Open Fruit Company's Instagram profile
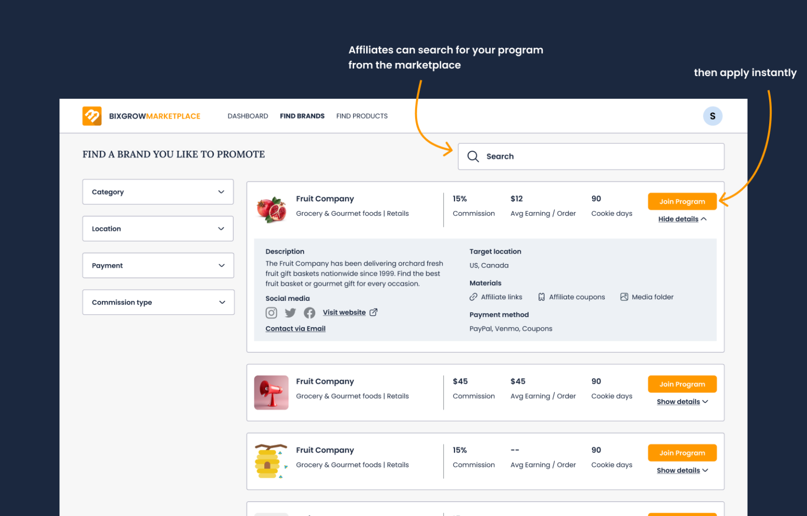This screenshot has width=807, height=516. [x=271, y=312]
